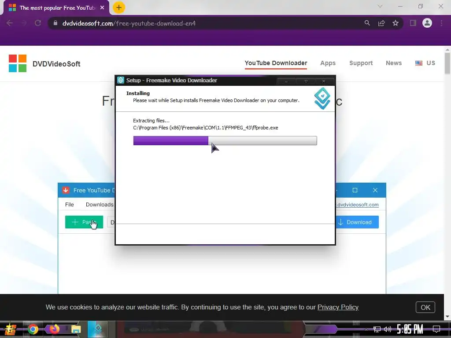The image size is (451, 338).
Task: Click 'Extracting files...' status text
Action: 152,121
